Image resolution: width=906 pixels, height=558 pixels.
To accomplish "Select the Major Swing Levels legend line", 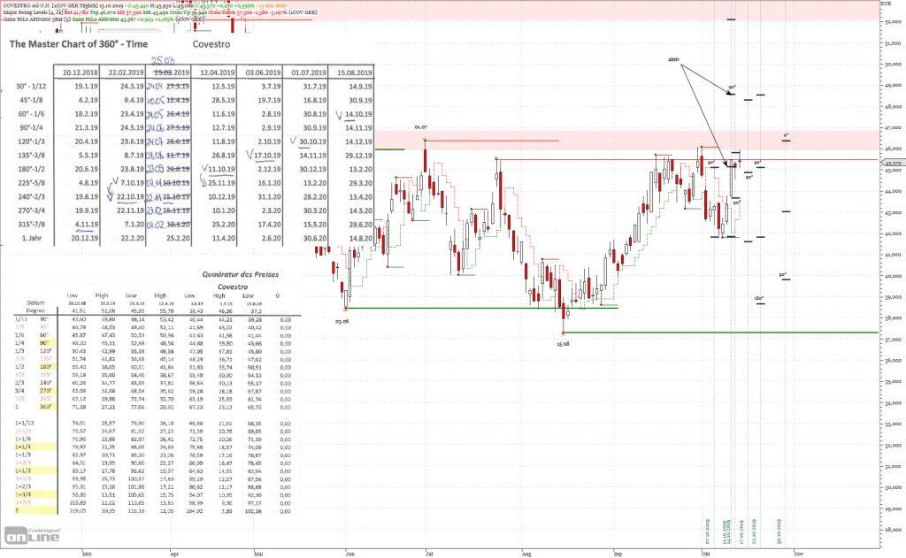I will tap(159, 11).
